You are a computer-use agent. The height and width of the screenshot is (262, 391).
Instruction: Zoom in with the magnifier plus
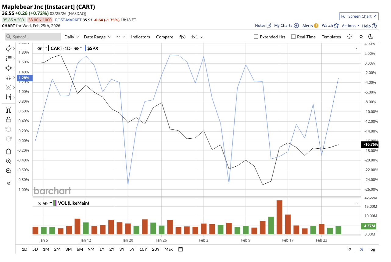pyautogui.click(x=9, y=161)
